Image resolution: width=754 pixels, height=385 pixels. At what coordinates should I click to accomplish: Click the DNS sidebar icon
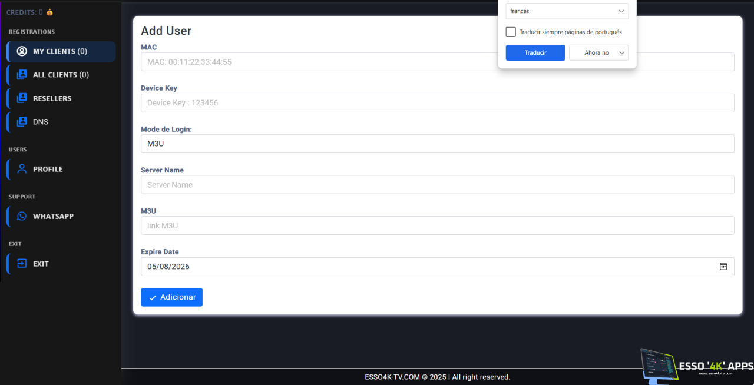point(22,122)
